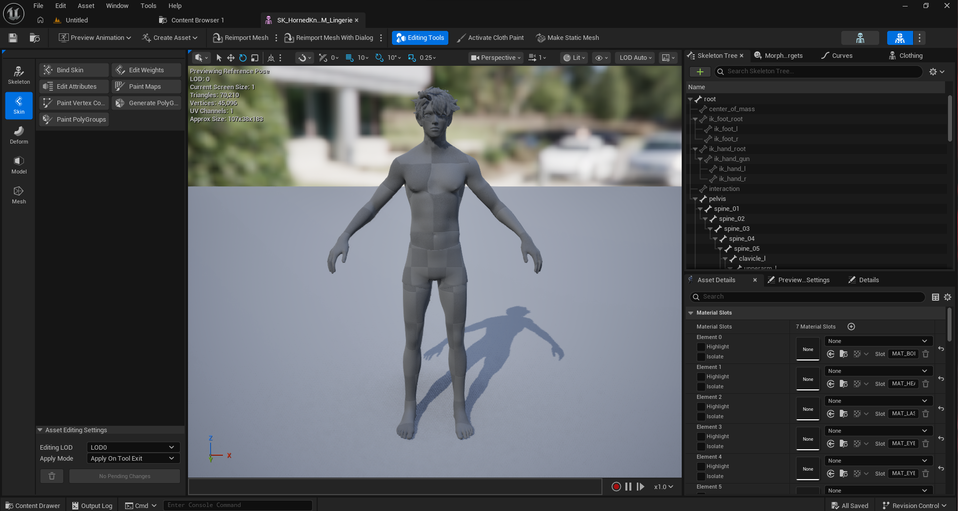Click the Paint Maps button
The height and width of the screenshot is (511, 958).
(146, 87)
